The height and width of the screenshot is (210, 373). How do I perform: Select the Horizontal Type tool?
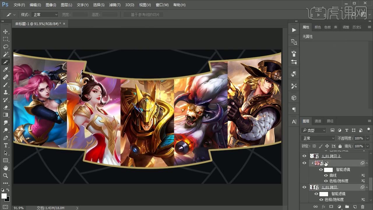(x=6, y=145)
